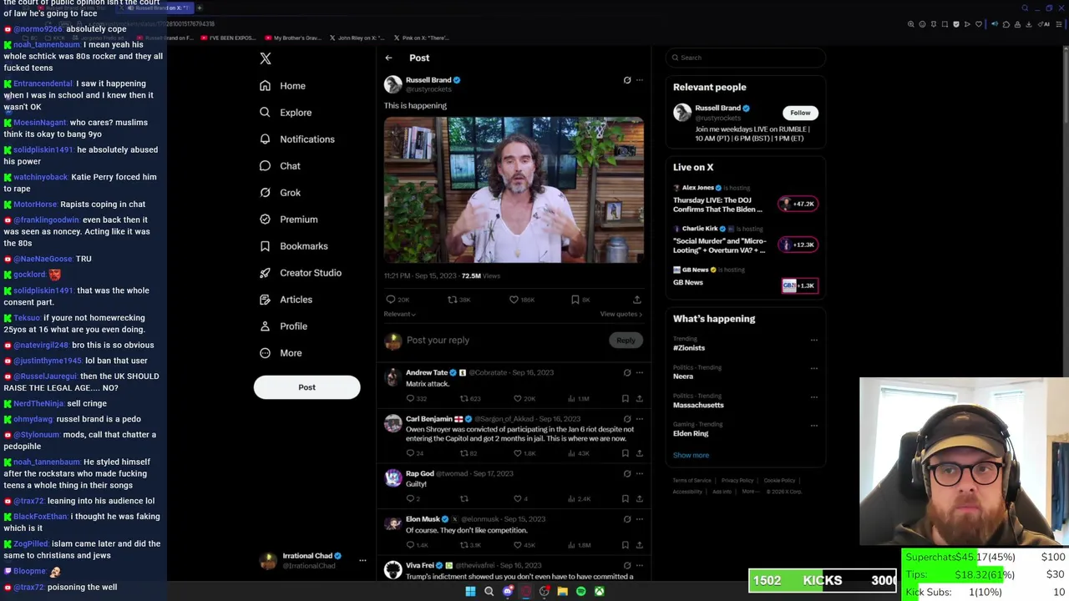
Task: Open three-dot menu on Elon Musk's reply
Action: 640,519
